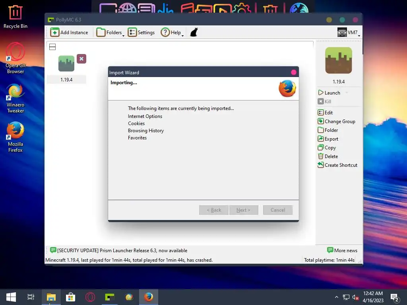The image size is (407, 305).
Task: Copy the selected instance
Action: 327,148
